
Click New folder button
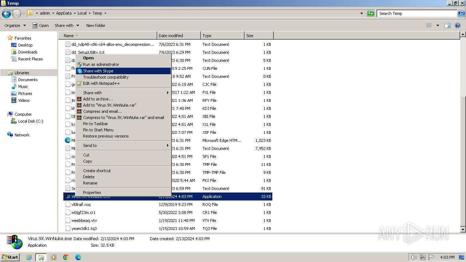(96, 25)
